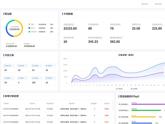Click the order total value 80
The image size is (165, 124).
90,29
